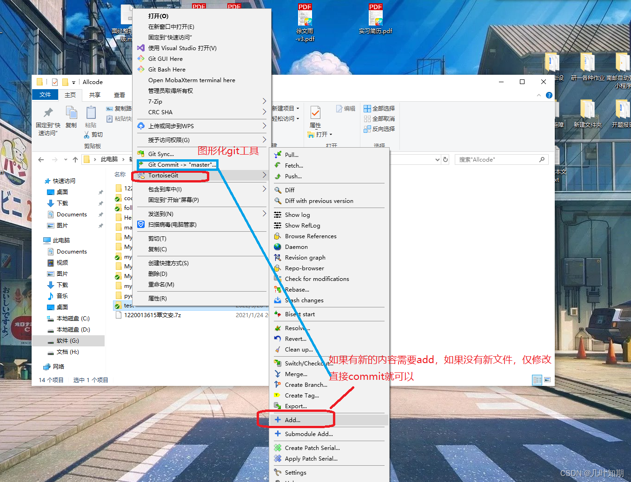Click the Submodule Add plus icon

click(278, 434)
